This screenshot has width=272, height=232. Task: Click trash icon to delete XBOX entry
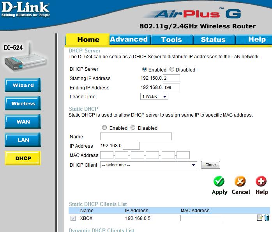click(x=267, y=218)
